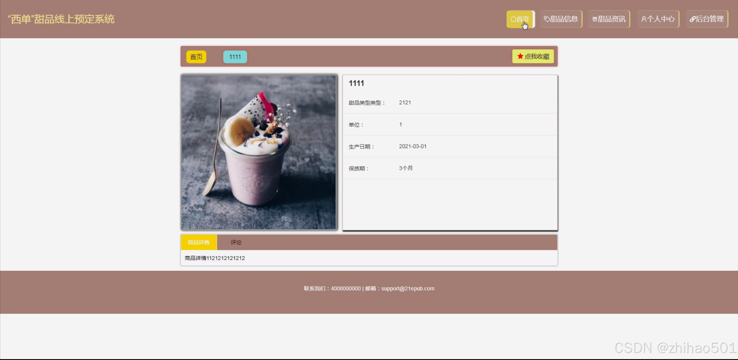Click the production date 2021-03-01
This screenshot has width=738, height=360.
pos(412,146)
